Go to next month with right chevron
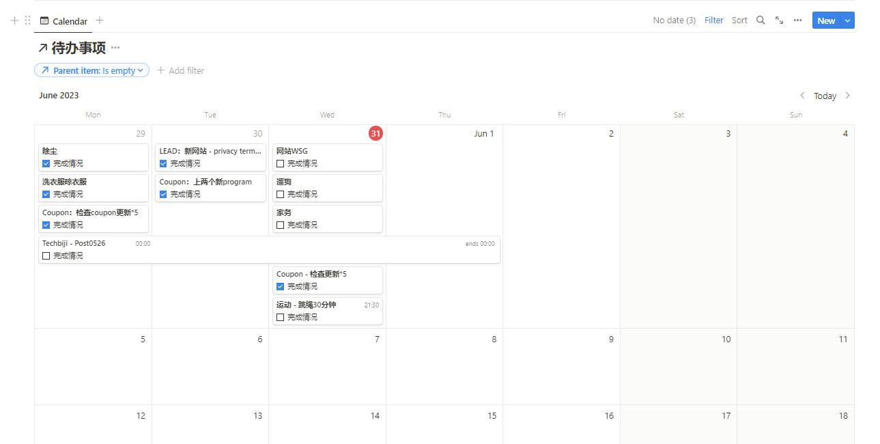 coord(848,96)
